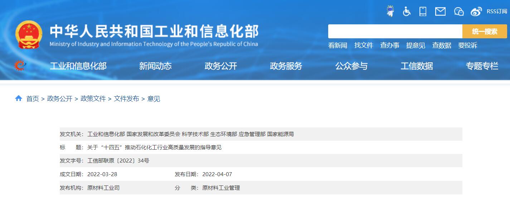Click the 找文件 quick link

pyautogui.click(x=364, y=45)
